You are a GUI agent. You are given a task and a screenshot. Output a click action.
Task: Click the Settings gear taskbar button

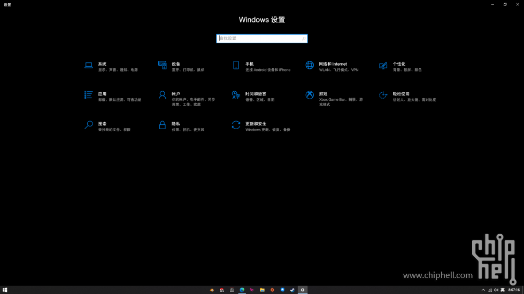tap(303, 290)
